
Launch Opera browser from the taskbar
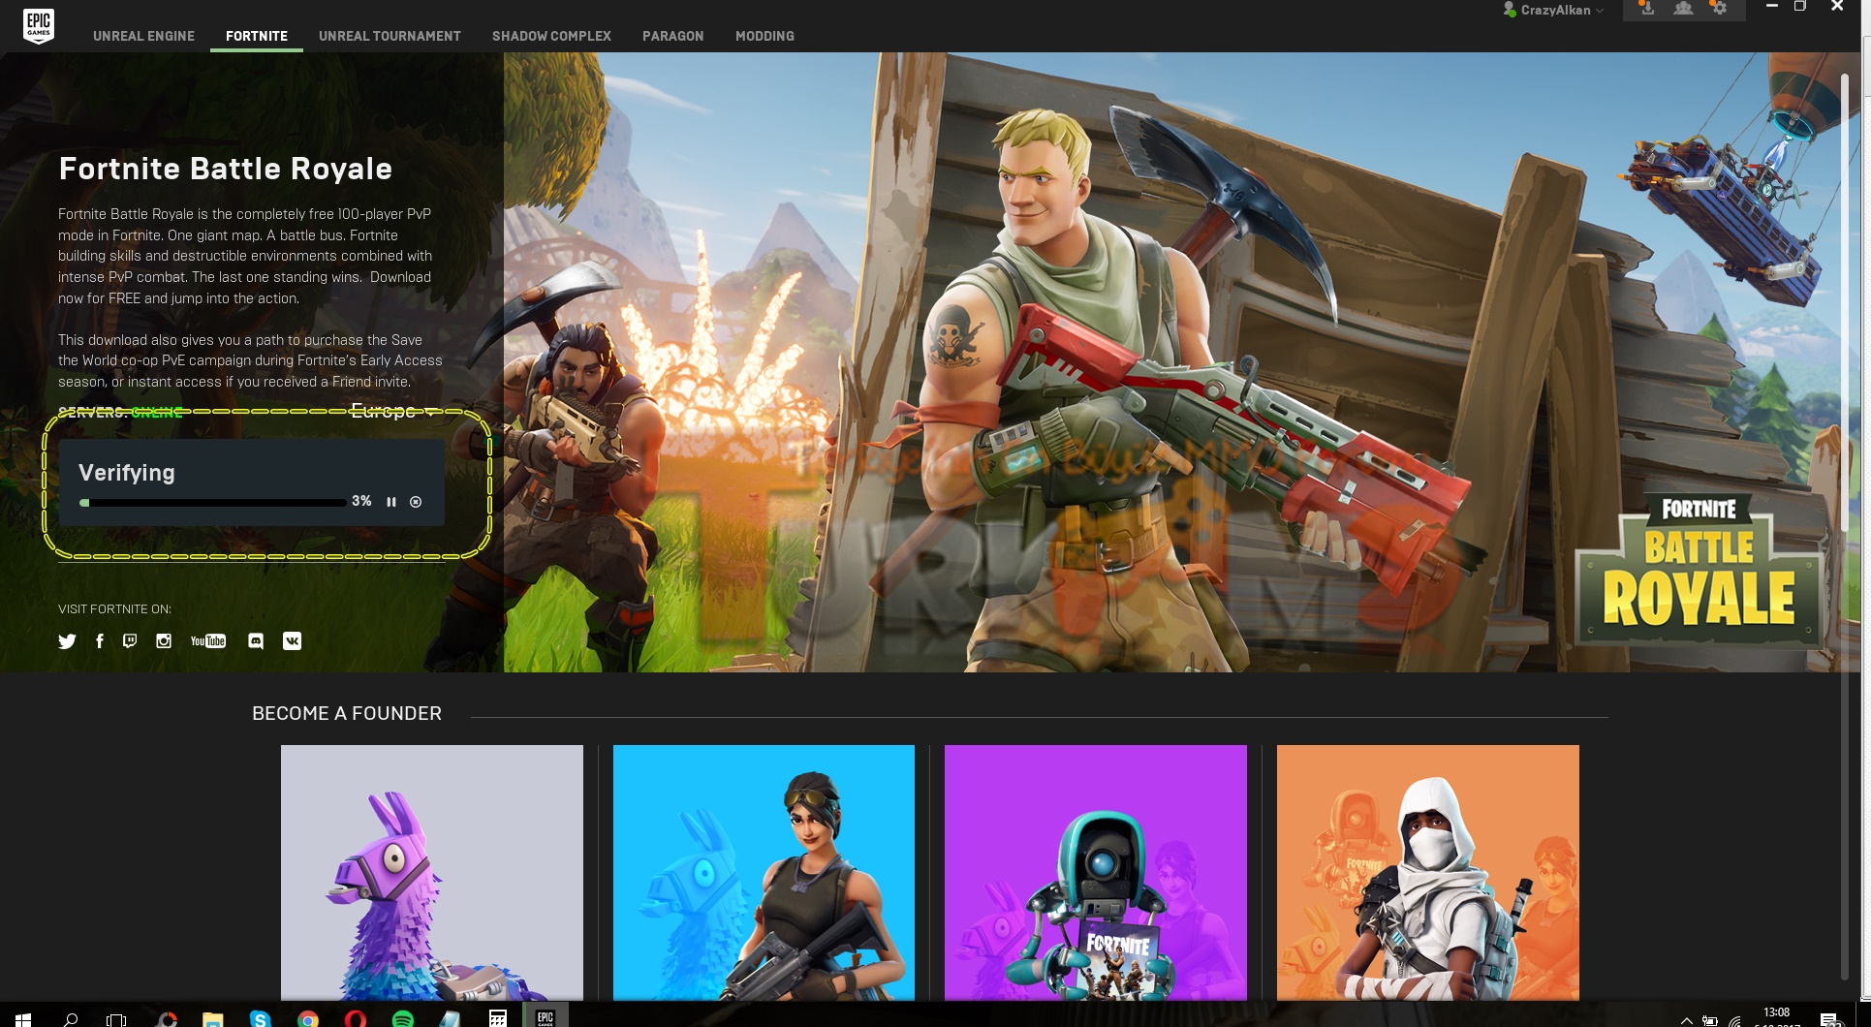[356, 1018]
